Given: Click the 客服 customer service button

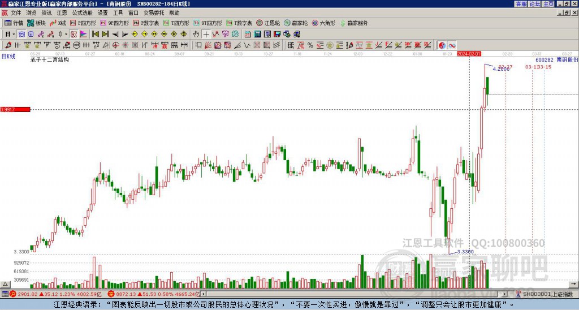Looking at the screenshot, I should pos(521,4).
